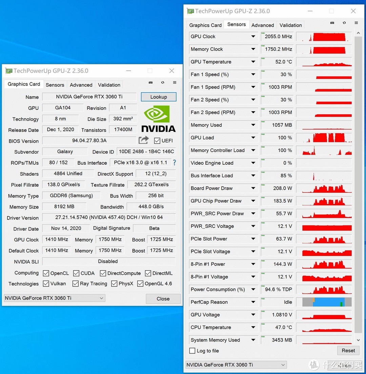Switch to Validation tab in Sensors window
This screenshot has width=366, height=374.
(291, 25)
